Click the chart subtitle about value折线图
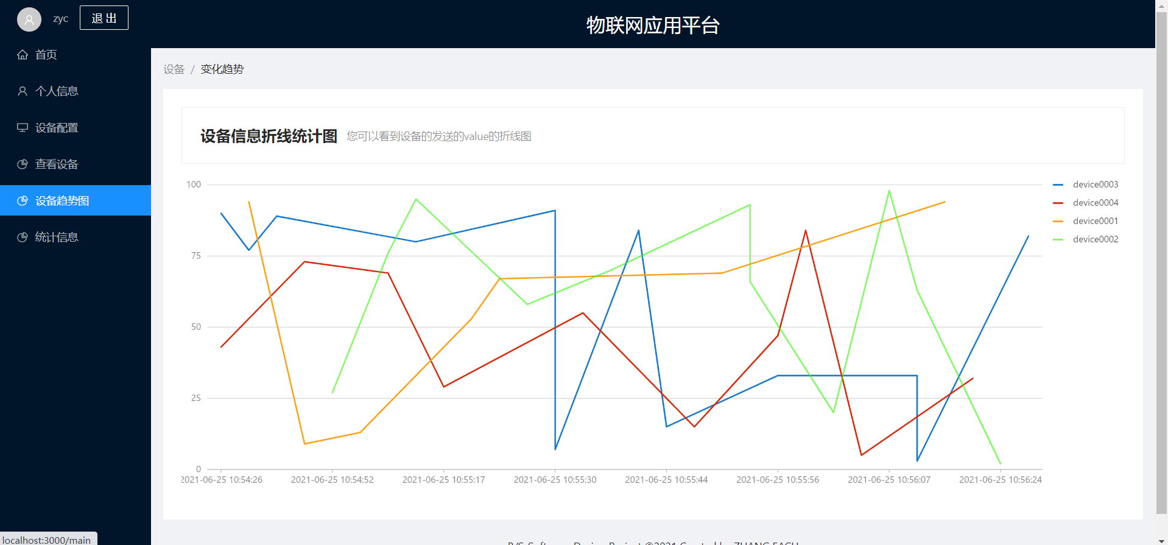Viewport: 1168px width, 545px height. coord(439,136)
